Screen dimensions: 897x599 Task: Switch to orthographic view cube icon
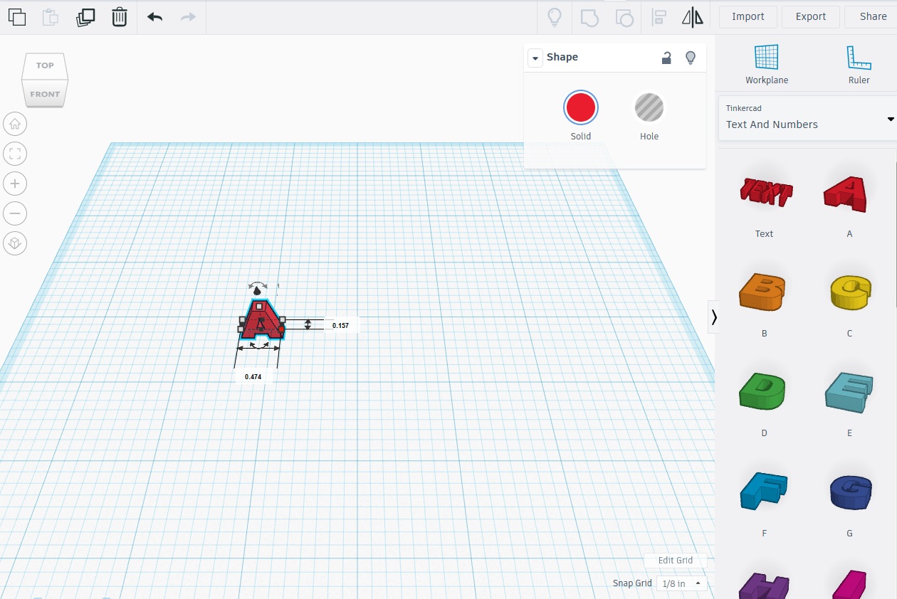(x=15, y=243)
